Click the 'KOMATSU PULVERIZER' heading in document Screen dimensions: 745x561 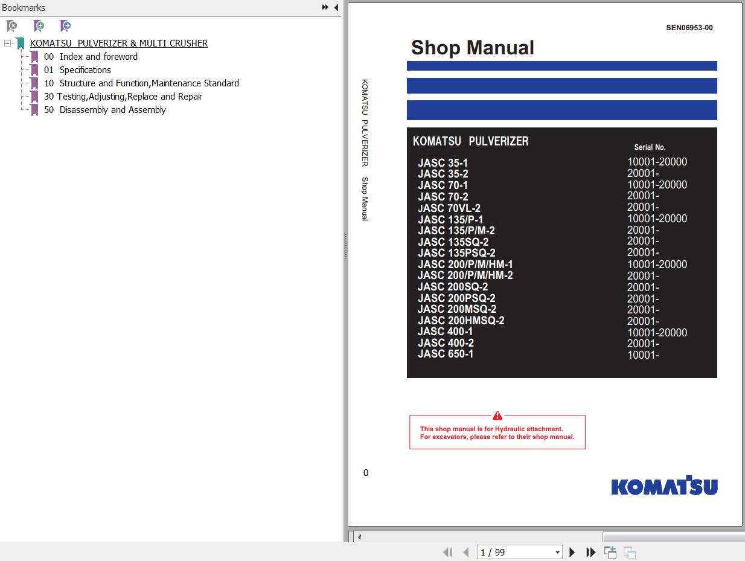coord(470,141)
